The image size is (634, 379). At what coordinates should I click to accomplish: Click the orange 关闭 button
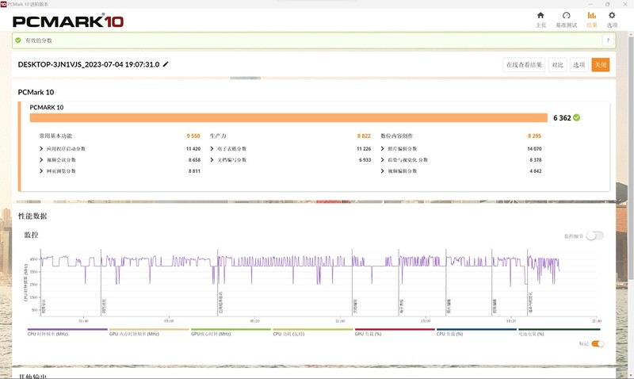pos(600,65)
